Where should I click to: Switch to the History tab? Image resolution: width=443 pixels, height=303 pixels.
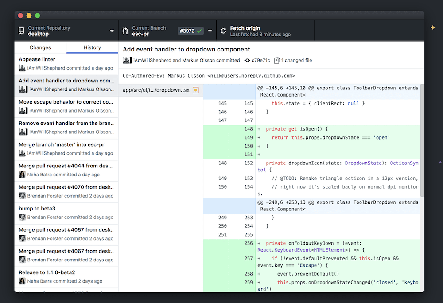click(92, 47)
